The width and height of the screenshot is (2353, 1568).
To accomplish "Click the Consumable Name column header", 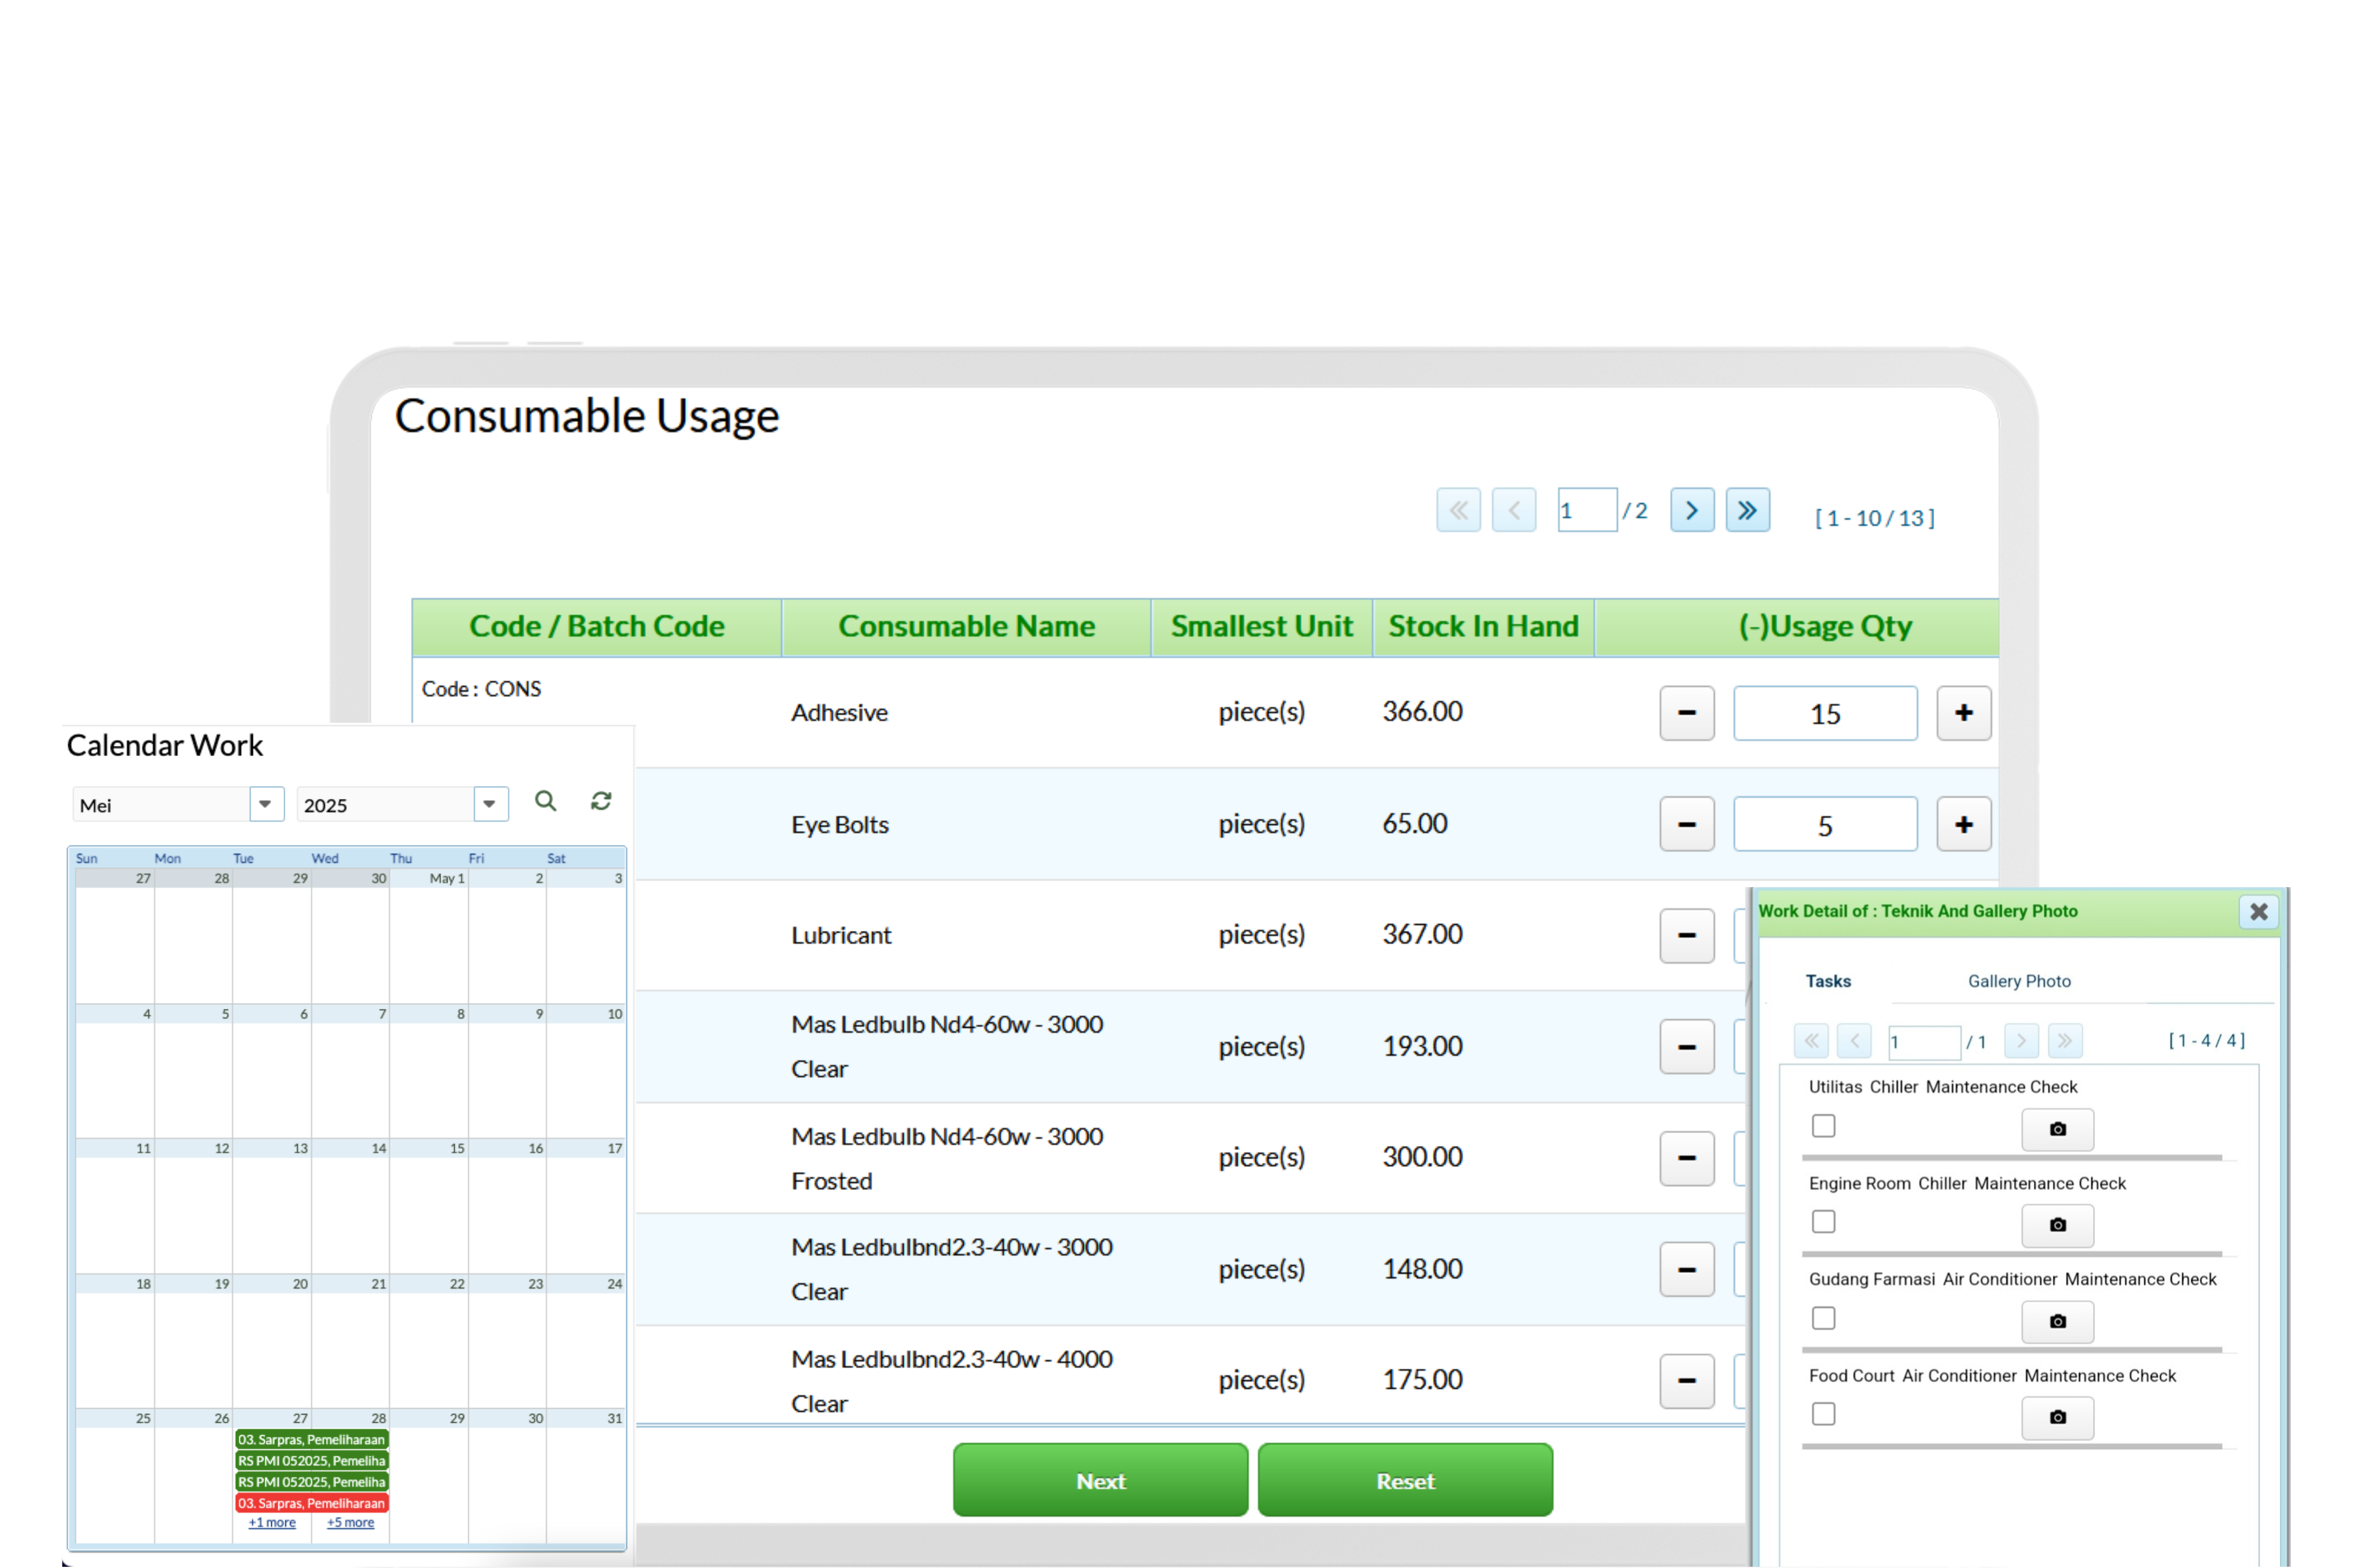I will pos(966,627).
